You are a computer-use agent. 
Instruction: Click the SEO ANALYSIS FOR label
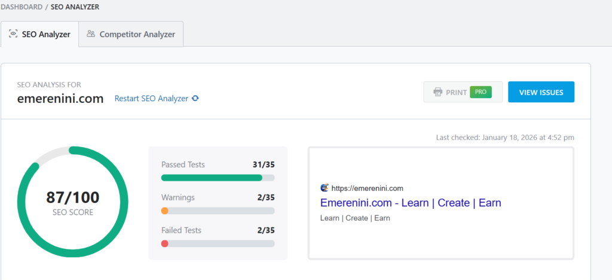coord(49,85)
